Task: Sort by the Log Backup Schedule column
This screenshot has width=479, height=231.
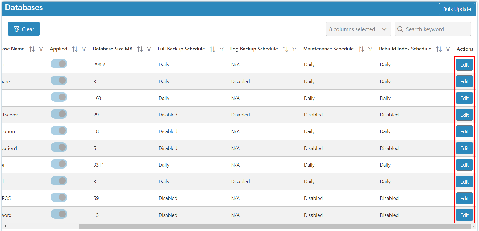Action: tap(285, 49)
